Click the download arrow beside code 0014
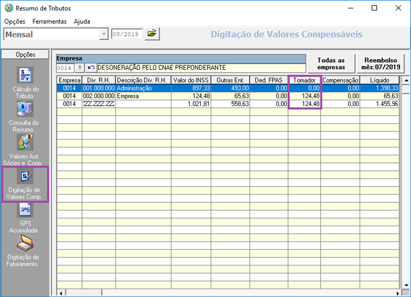Screen dimensions: 411x297 80,68
